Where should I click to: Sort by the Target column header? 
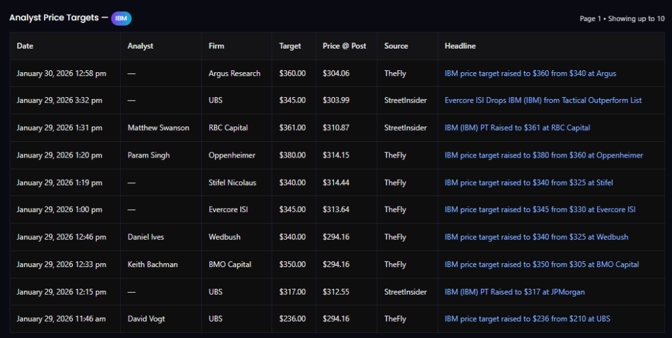(x=290, y=46)
